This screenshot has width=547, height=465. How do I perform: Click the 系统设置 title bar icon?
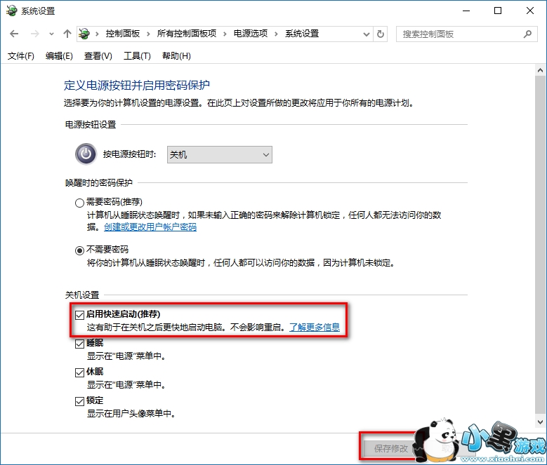pos(11,11)
